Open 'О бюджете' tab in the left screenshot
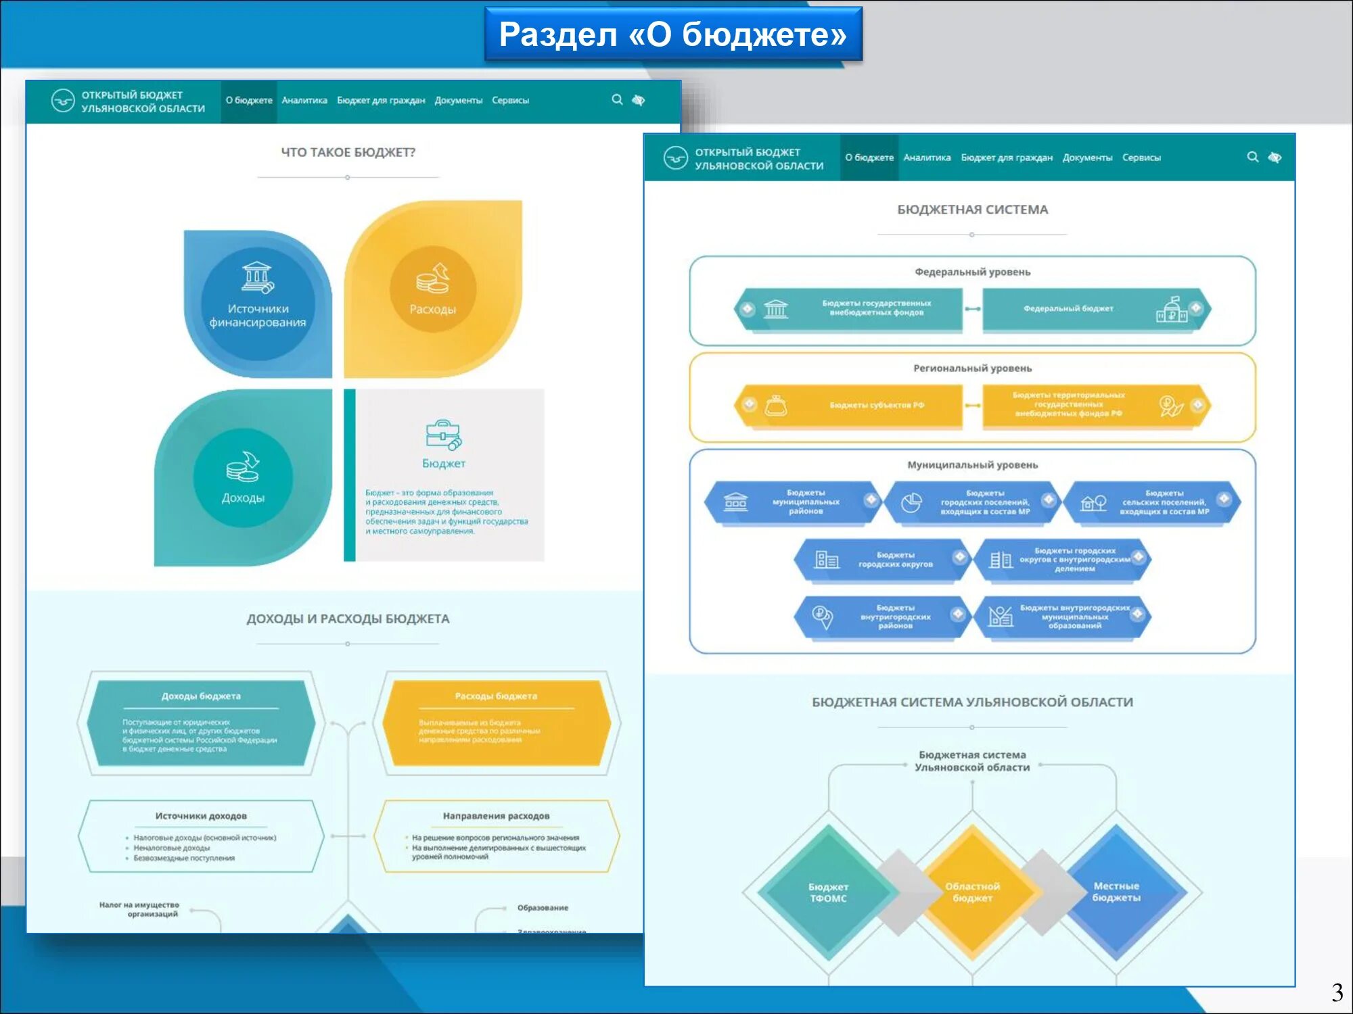This screenshot has height=1014, width=1353. 249,100
